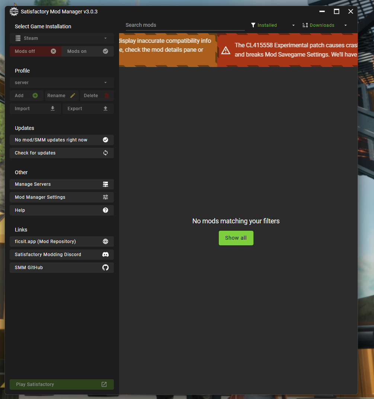The image size is (374, 399).
Task: Click the checkmark icon on Mods on
Action: point(105,51)
